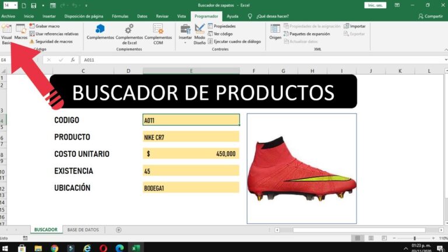Screen dimensions: 448x252
Task: Create new file from quick access toolbar
Action: click(x=24, y=5)
